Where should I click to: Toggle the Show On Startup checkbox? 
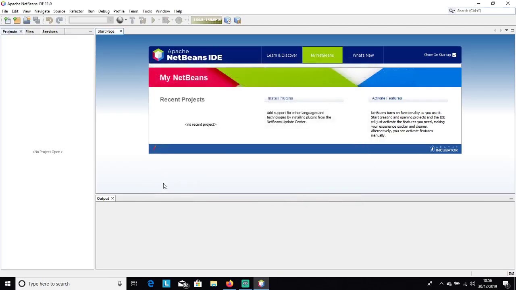pos(454,55)
